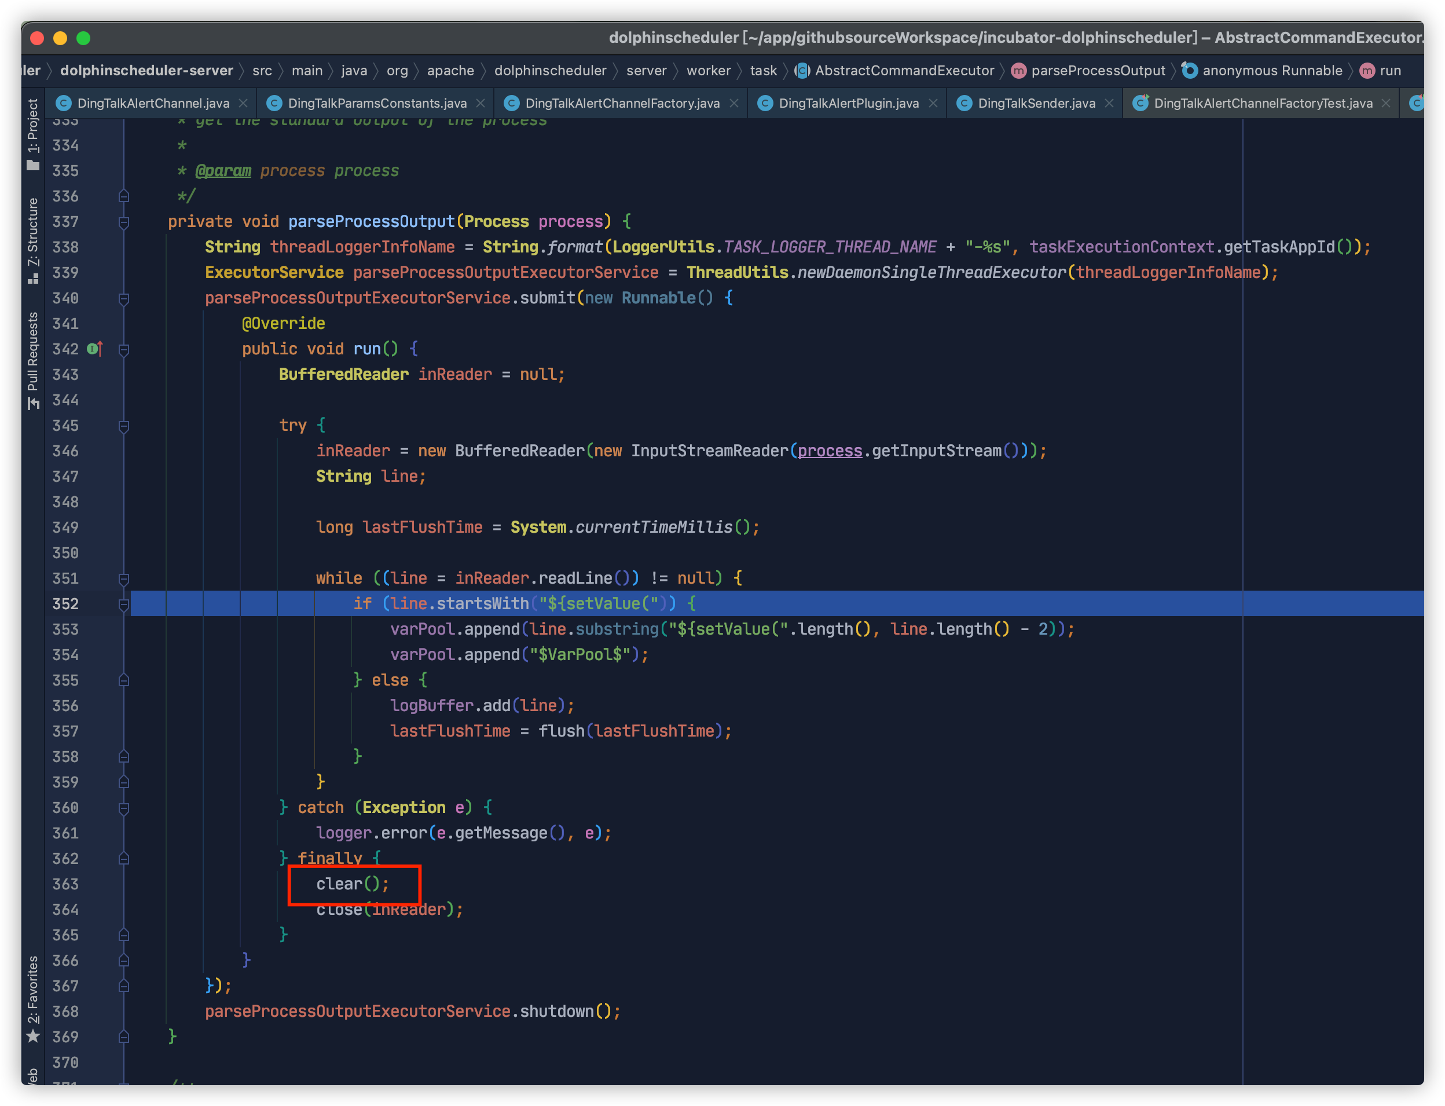Screen dimensions: 1445x1106
Task: Click the DingTalkAlertChannelFactoryTest.java tab file icon
Action: click(1140, 103)
